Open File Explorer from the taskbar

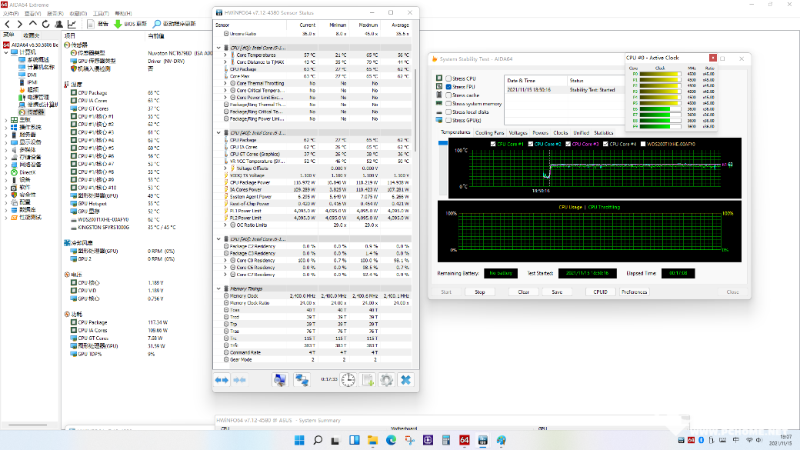pos(372,440)
